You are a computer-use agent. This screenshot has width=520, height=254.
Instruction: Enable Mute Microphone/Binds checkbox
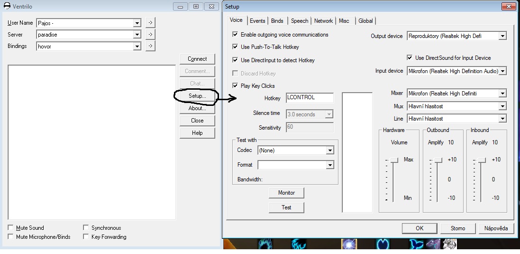click(x=10, y=237)
